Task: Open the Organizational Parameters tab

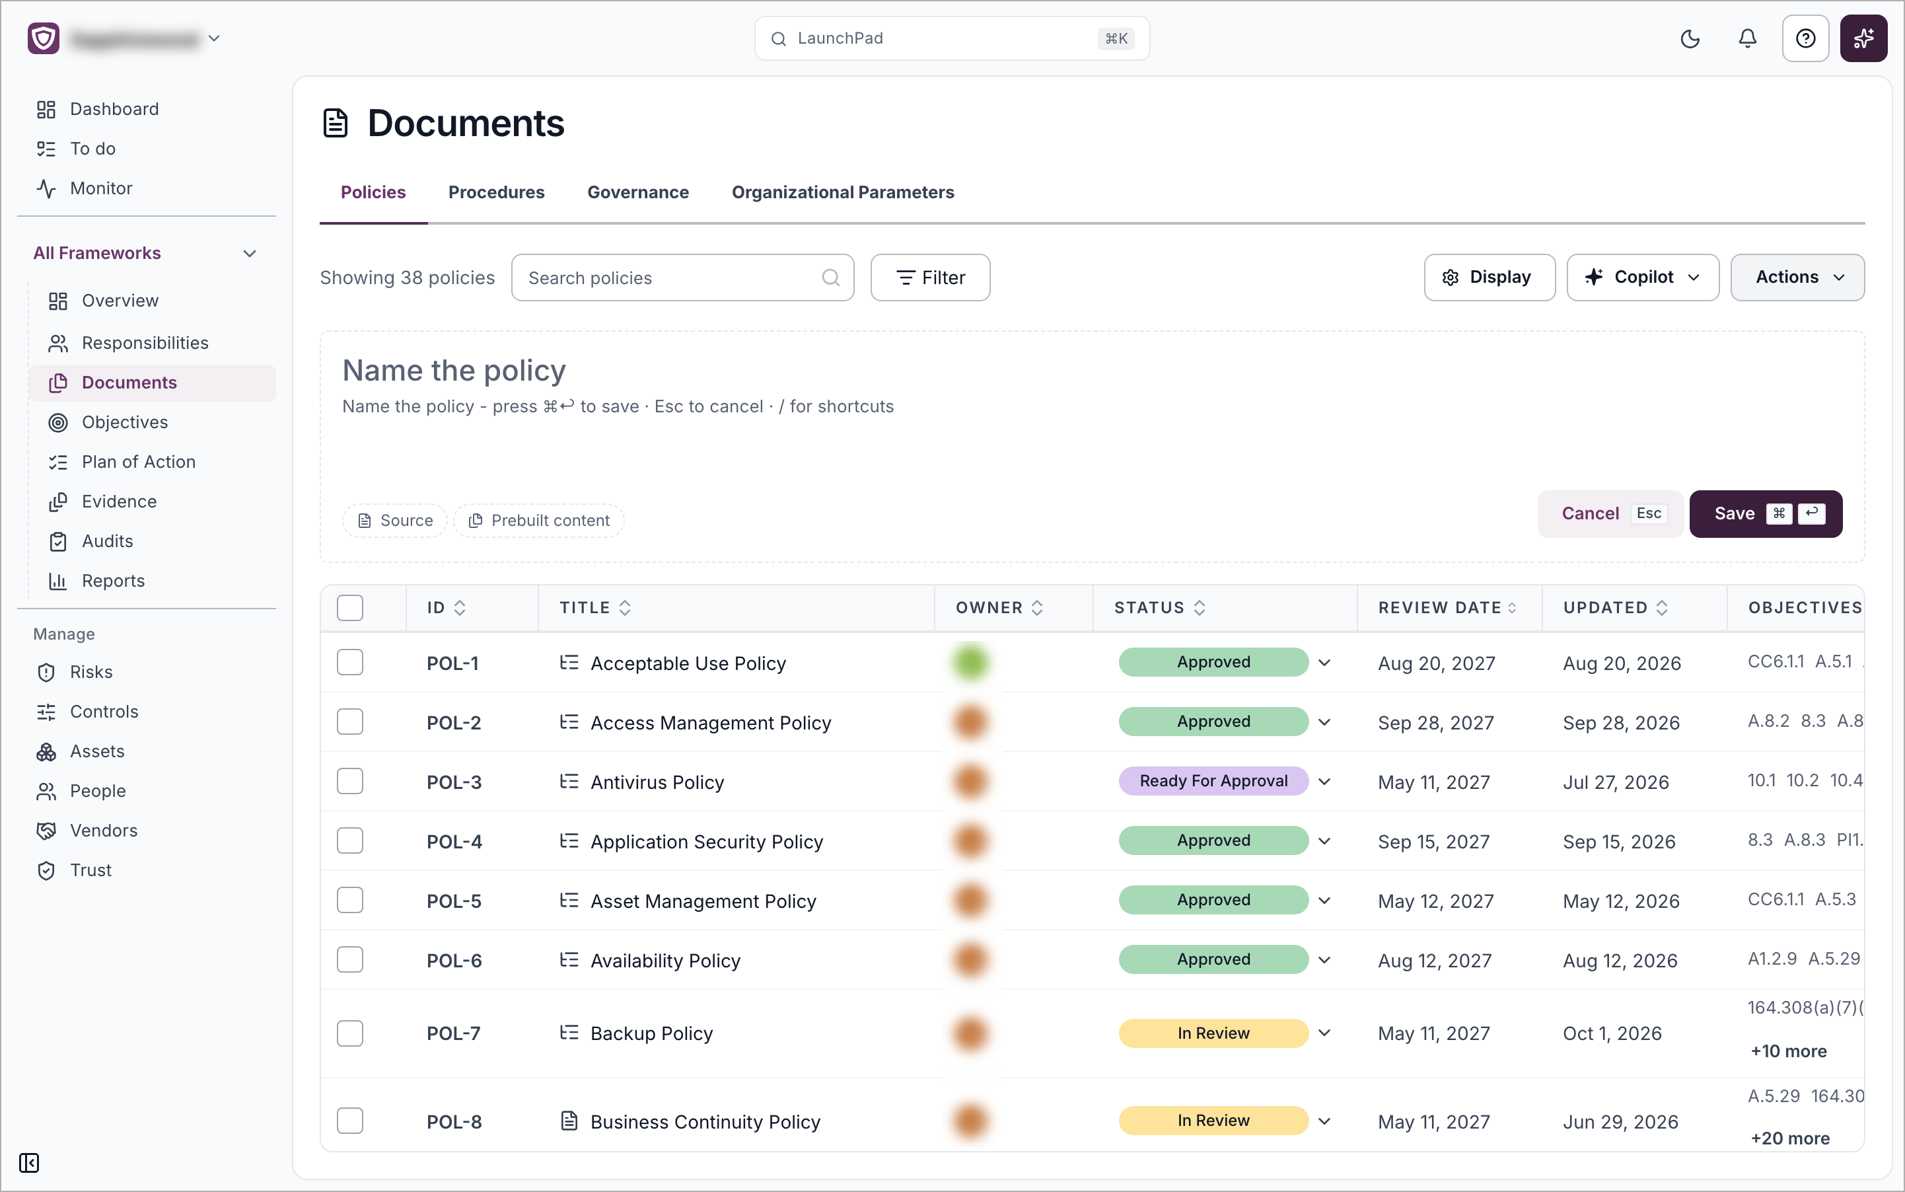Action: point(843,192)
